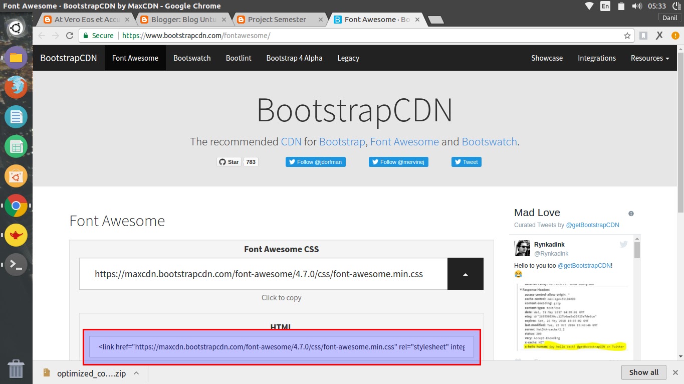The height and width of the screenshot is (384, 684).
Task: Open a new Chrome tab
Action: [436, 20]
